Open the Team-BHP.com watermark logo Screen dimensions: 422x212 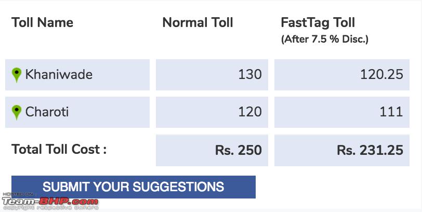(50, 201)
